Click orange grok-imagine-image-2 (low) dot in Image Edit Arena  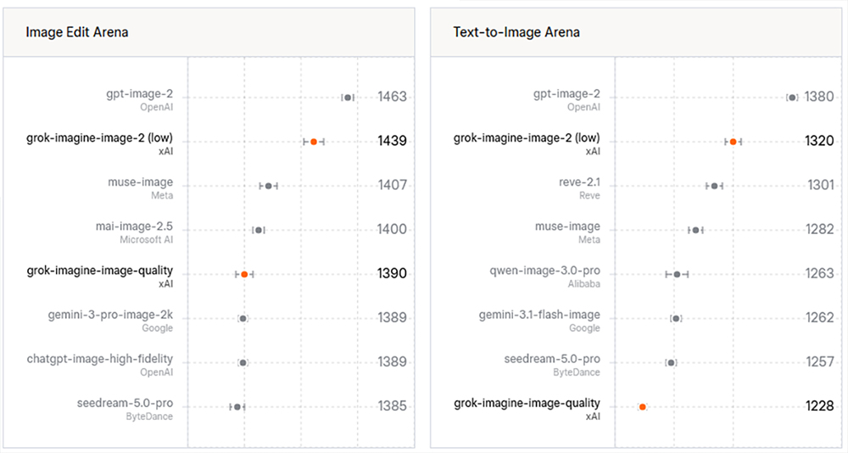[314, 142]
